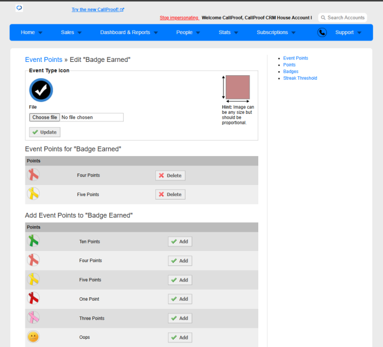This screenshot has height=347, width=383.
Task: Click the phone dialer icon in navbar
Action: point(322,32)
